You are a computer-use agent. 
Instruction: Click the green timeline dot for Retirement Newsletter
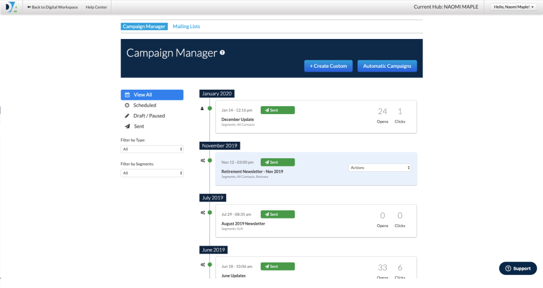[210, 160]
